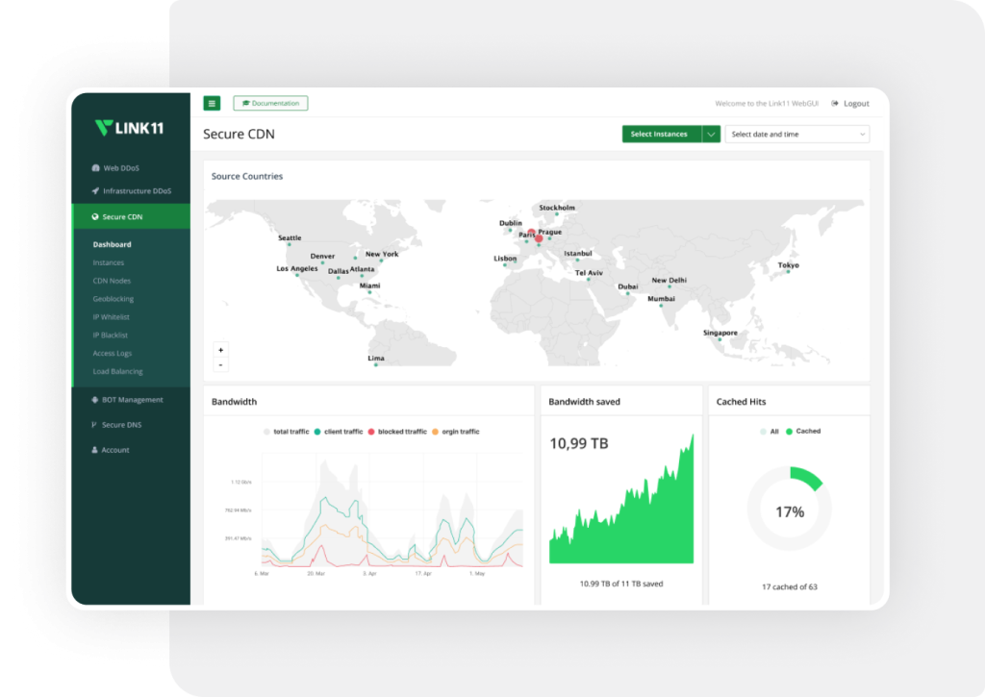Click the Documentation button
The height and width of the screenshot is (697, 985).
[270, 103]
